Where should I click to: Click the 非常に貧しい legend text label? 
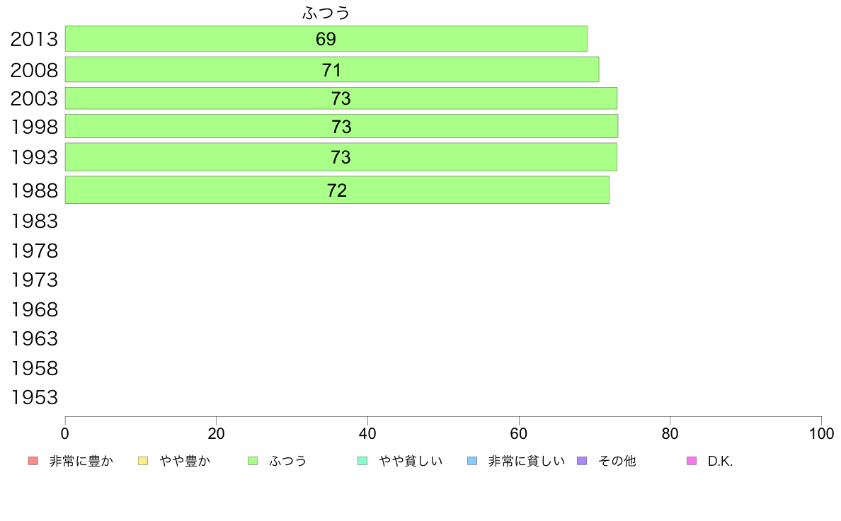527,461
